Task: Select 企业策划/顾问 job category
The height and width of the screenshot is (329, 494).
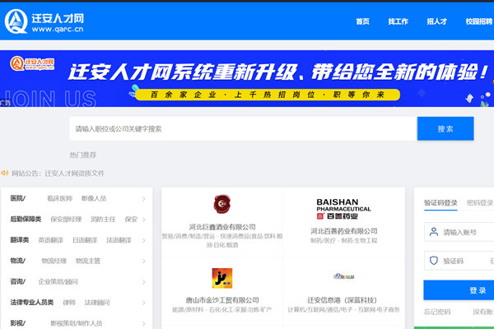Action: (x=58, y=281)
